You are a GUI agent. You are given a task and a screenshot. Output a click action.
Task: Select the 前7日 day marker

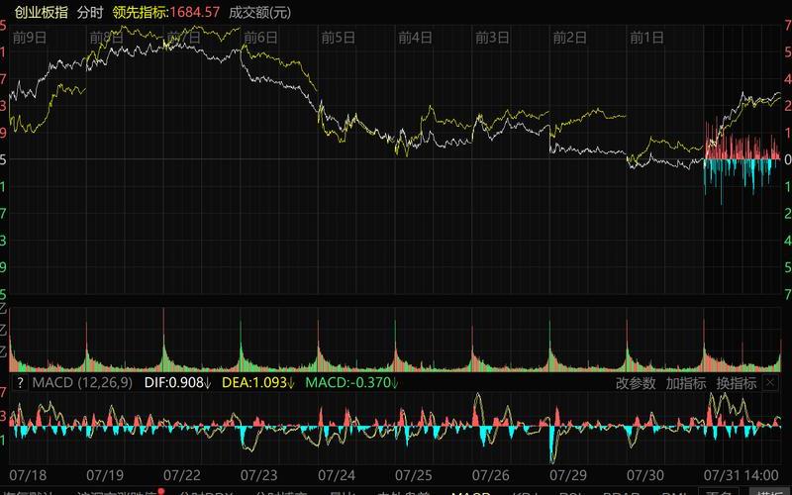coord(183,38)
